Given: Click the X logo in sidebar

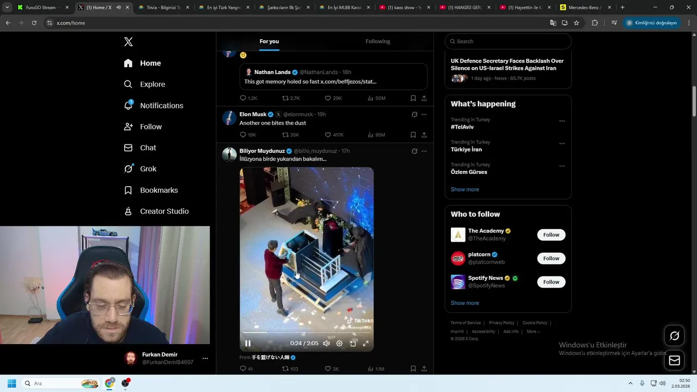Looking at the screenshot, I should (x=128, y=42).
